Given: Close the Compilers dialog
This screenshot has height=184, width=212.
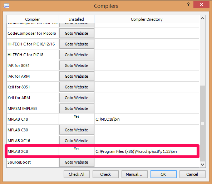Looking at the screenshot, I should click(x=202, y=4).
